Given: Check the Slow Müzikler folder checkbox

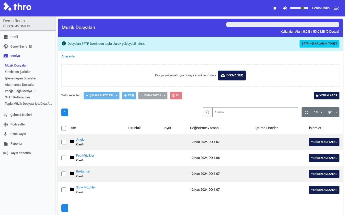Looking at the screenshot, I should [x=64, y=190].
